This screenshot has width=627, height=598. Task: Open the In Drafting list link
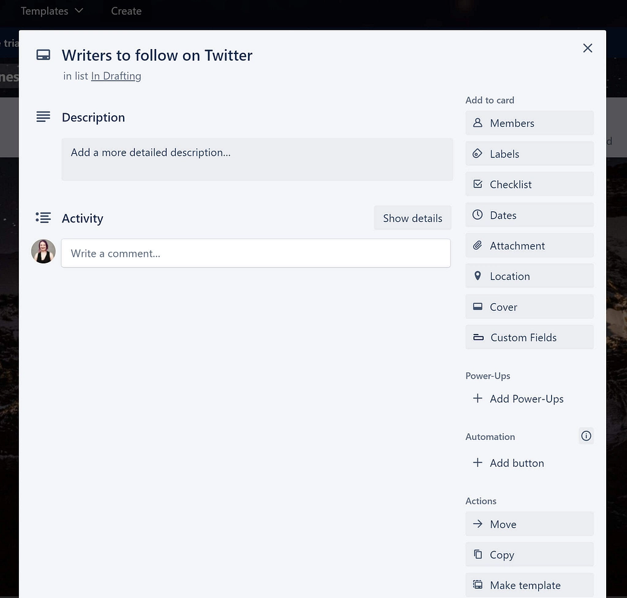click(x=116, y=76)
